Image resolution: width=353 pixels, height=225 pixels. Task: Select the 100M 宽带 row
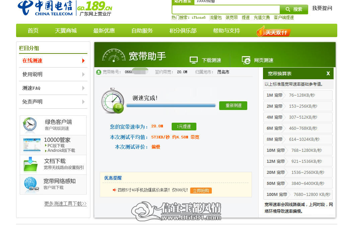pyautogui.click(x=298, y=194)
